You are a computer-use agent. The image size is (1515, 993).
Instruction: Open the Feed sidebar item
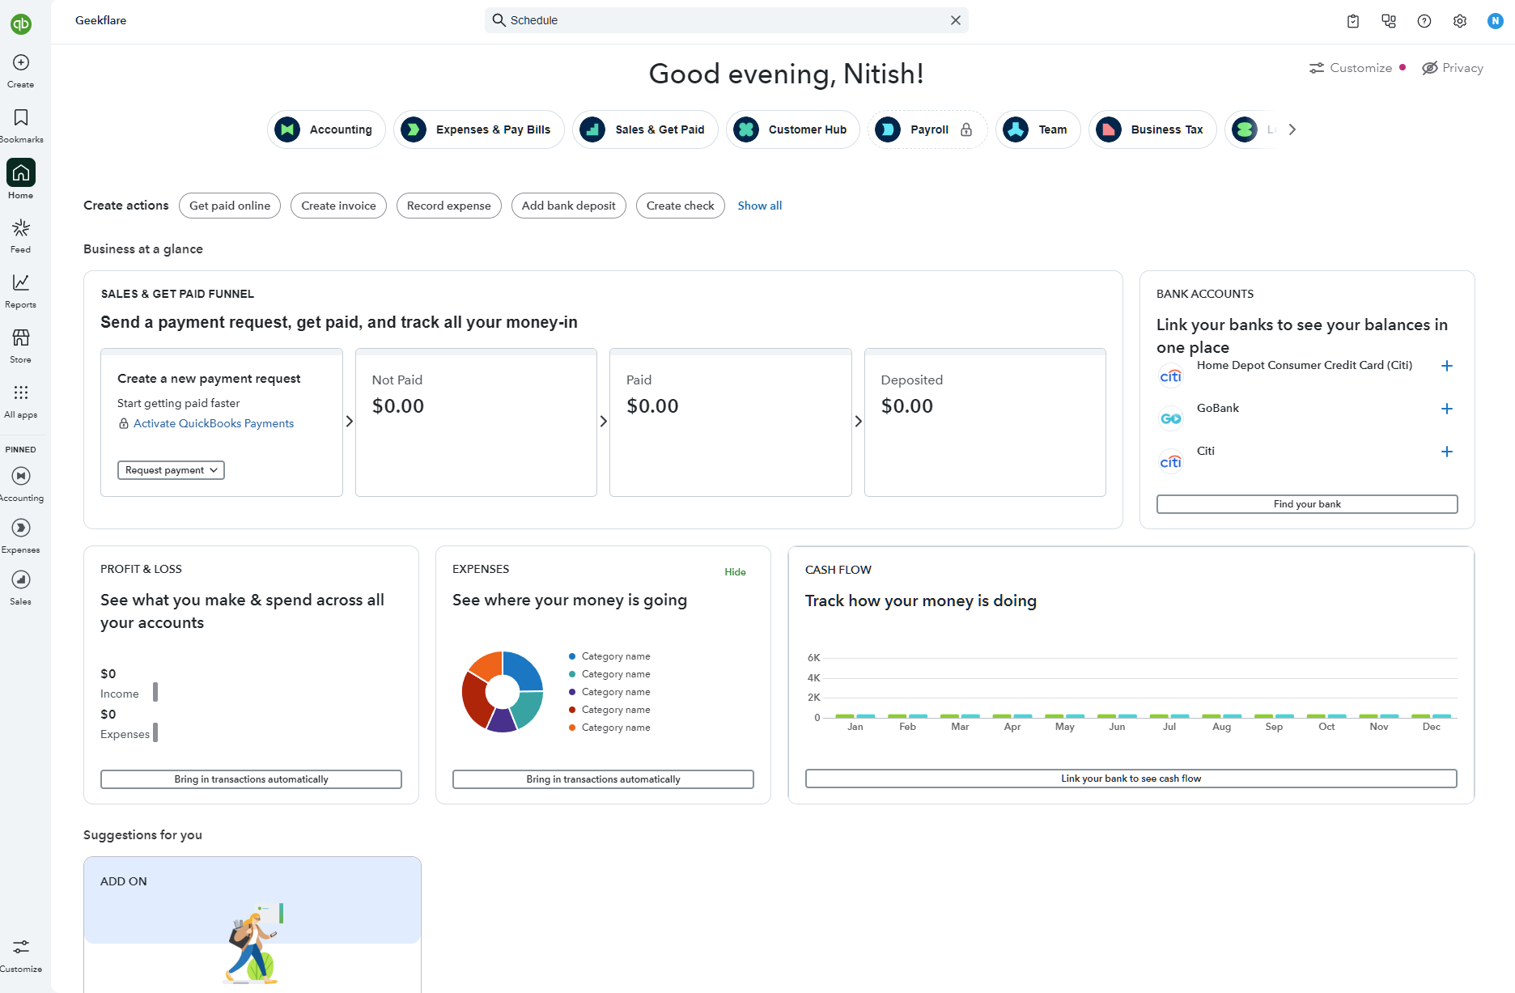pos(21,236)
